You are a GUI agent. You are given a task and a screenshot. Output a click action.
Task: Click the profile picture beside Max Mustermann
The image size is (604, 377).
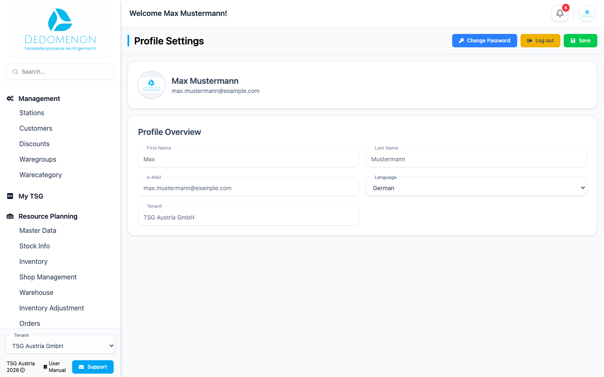coord(151,85)
